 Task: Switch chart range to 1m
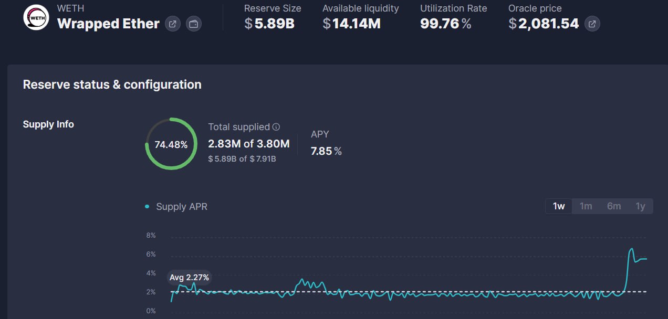pyautogui.click(x=586, y=206)
